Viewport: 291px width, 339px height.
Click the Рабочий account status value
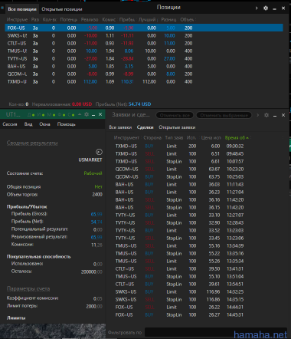click(x=93, y=173)
